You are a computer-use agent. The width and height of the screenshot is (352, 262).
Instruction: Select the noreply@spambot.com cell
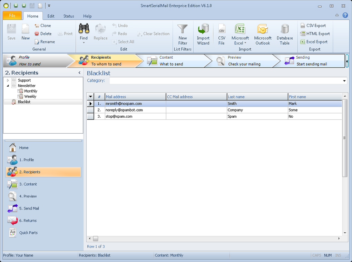[135, 110]
